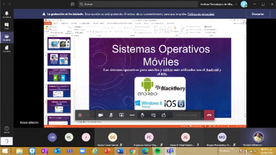Open Microsoft Edge from taskbar

point(145,151)
